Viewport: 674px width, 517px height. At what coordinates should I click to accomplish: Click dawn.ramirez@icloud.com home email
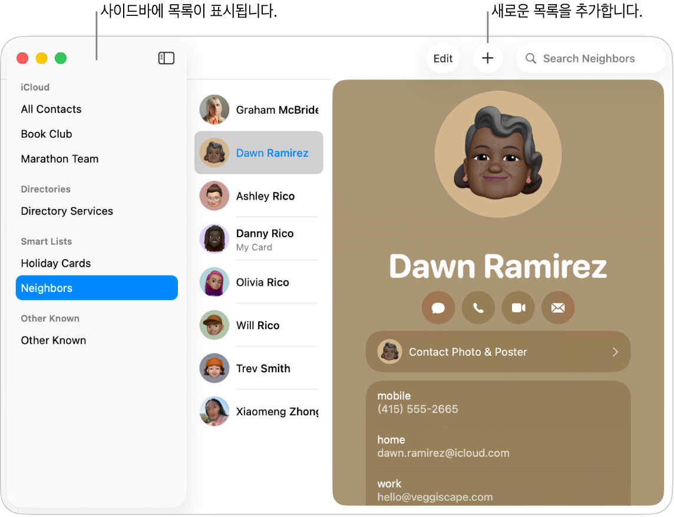click(443, 453)
